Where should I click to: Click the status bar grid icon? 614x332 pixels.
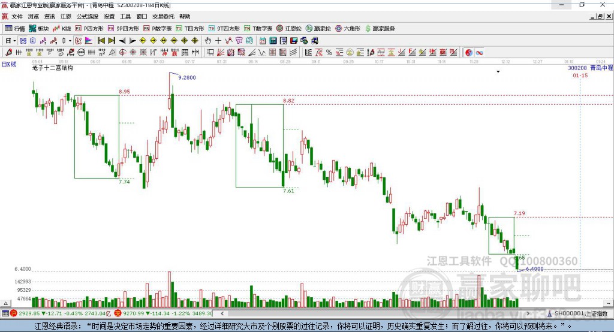click(x=5, y=313)
